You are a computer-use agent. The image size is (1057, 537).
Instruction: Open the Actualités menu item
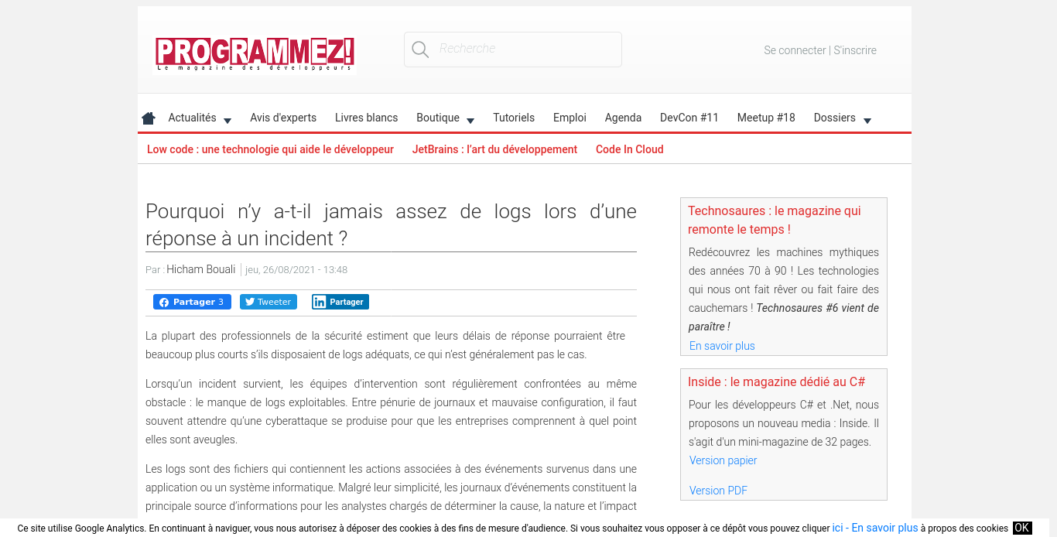[x=192, y=118]
